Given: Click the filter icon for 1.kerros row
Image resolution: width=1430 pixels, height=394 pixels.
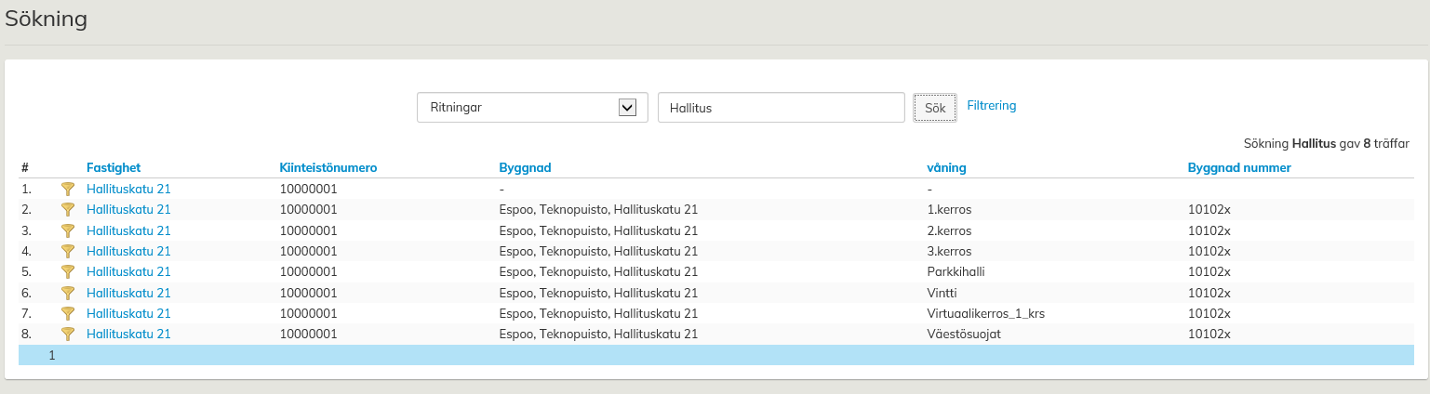Looking at the screenshot, I should tap(67, 210).
